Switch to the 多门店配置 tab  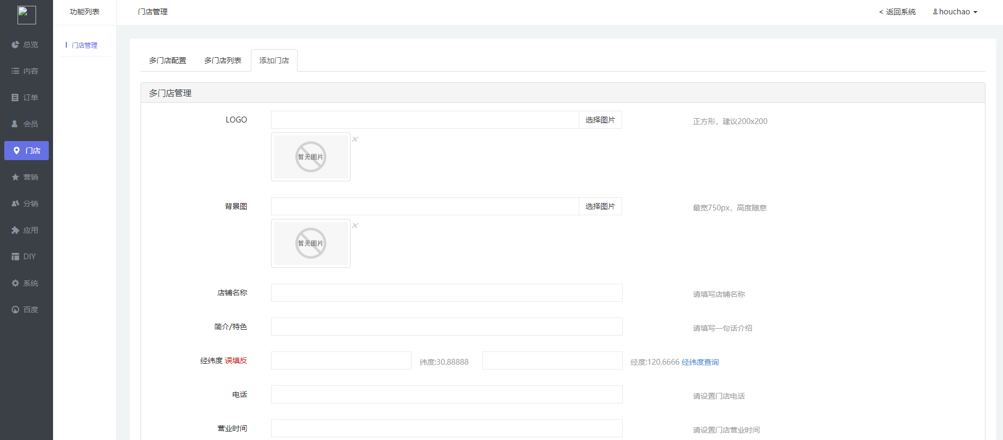point(168,60)
